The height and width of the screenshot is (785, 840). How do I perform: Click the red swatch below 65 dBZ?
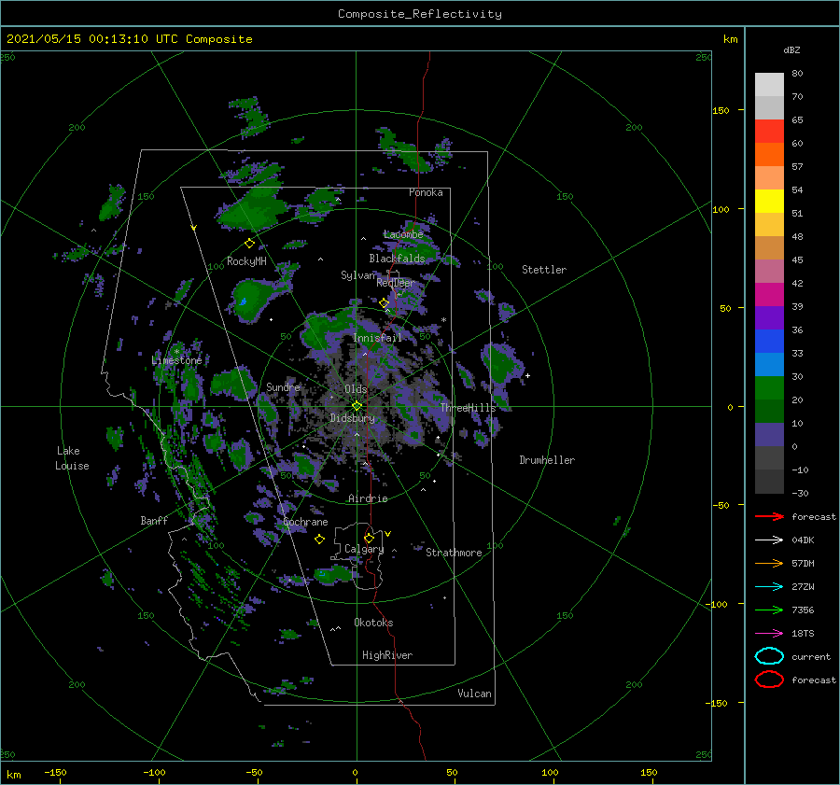click(769, 132)
